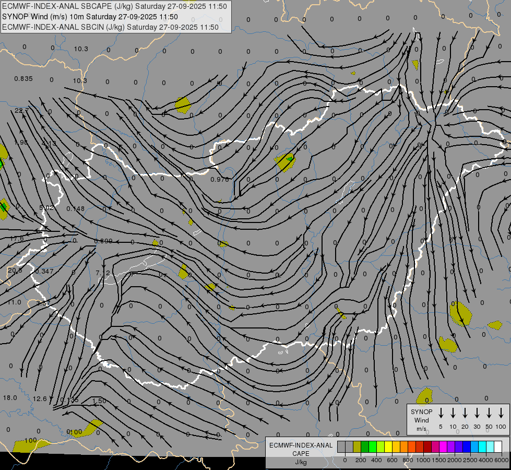Click the 10 m/s wind legend arrow
The width and height of the screenshot is (511, 470).
point(453,413)
